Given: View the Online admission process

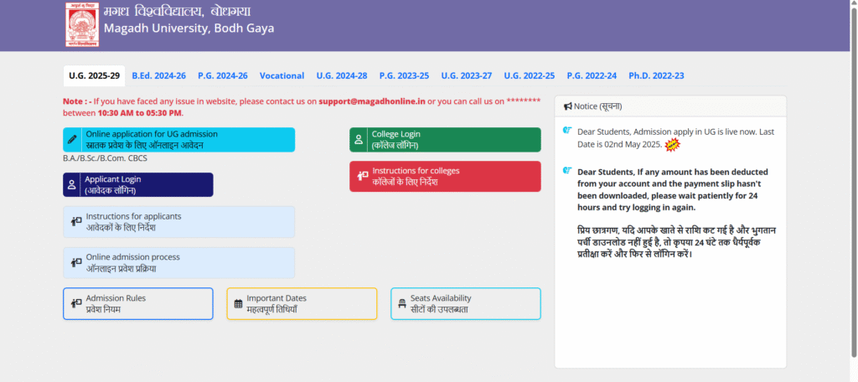Looking at the screenshot, I should (x=178, y=262).
